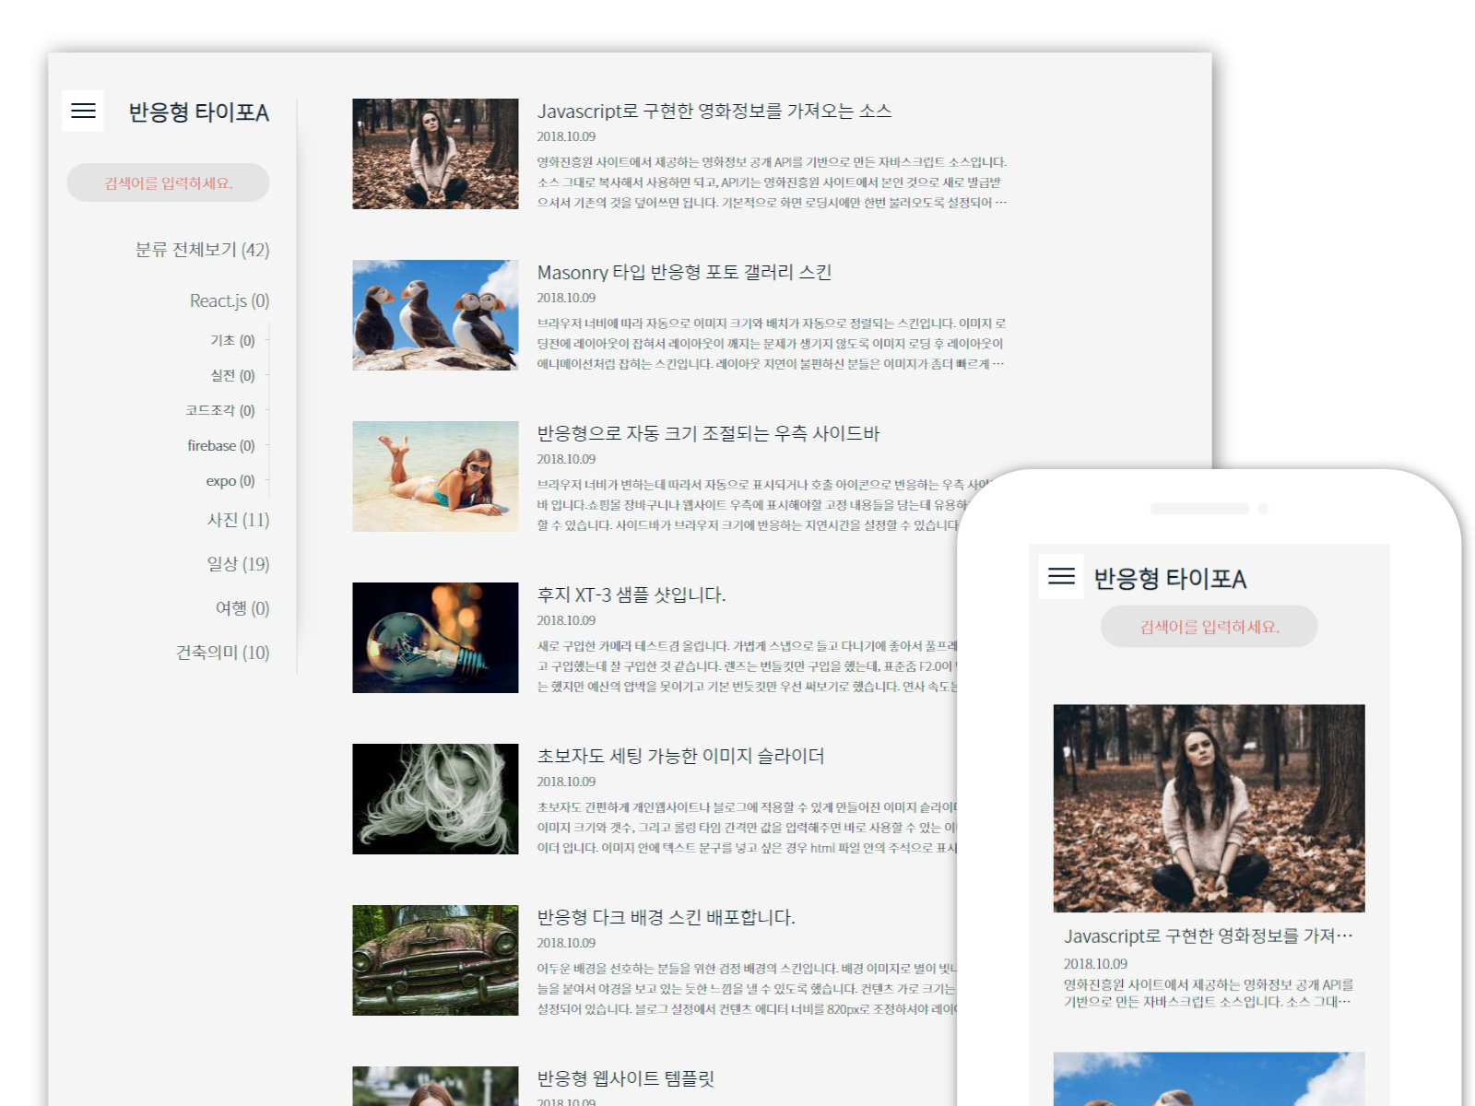Image resolution: width=1475 pixels, height=1106 pixels.
Task: Open the puffin birds thumbnail
Action: click(435, 315)
